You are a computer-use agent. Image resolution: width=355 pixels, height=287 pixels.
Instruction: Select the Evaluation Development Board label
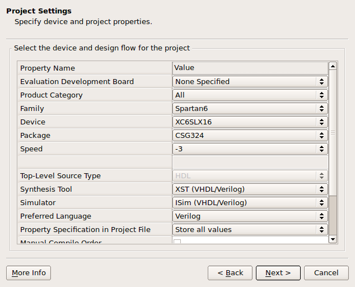77,82
